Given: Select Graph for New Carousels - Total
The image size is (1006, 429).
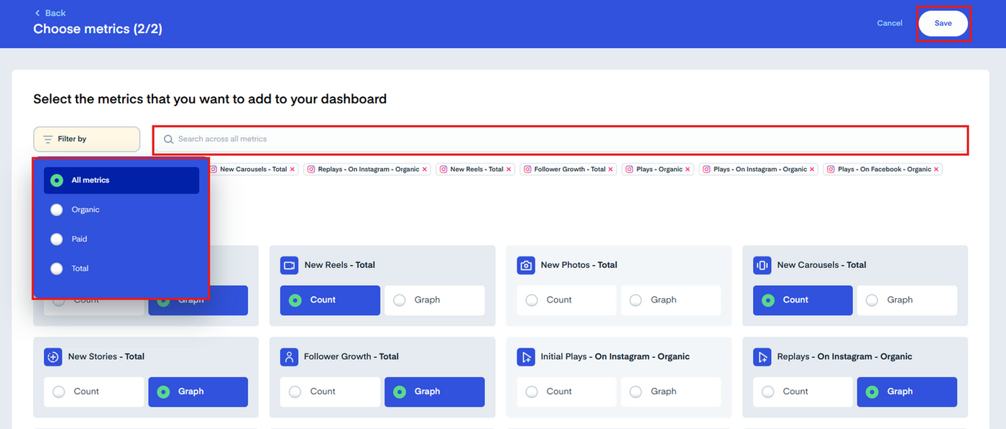Looking at the screenshot, I should (x=908, y=300).
